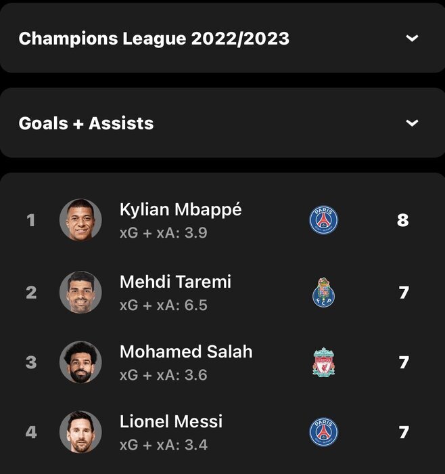Screen dimensions: 445x474
Task: Select the Kylian Mbappé name
Action: pyautogui.click(x=181, y=209)
